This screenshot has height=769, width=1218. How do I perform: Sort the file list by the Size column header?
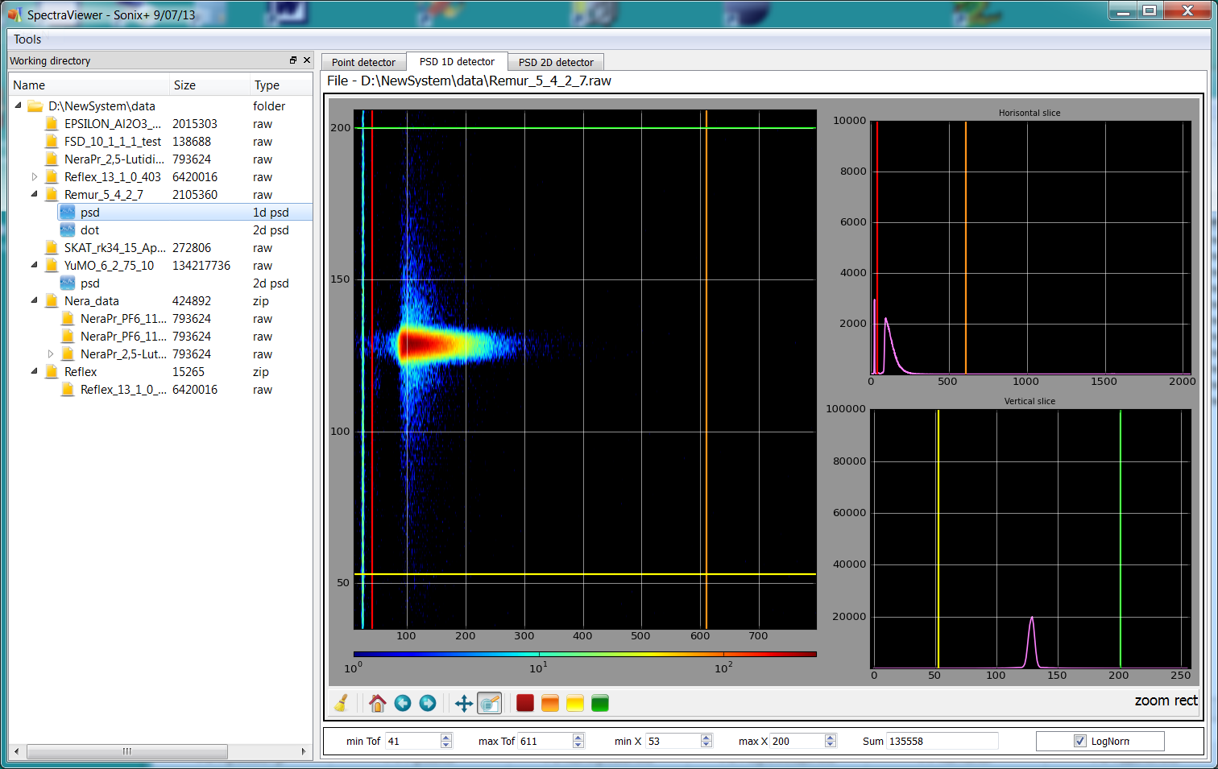[185, 85]
